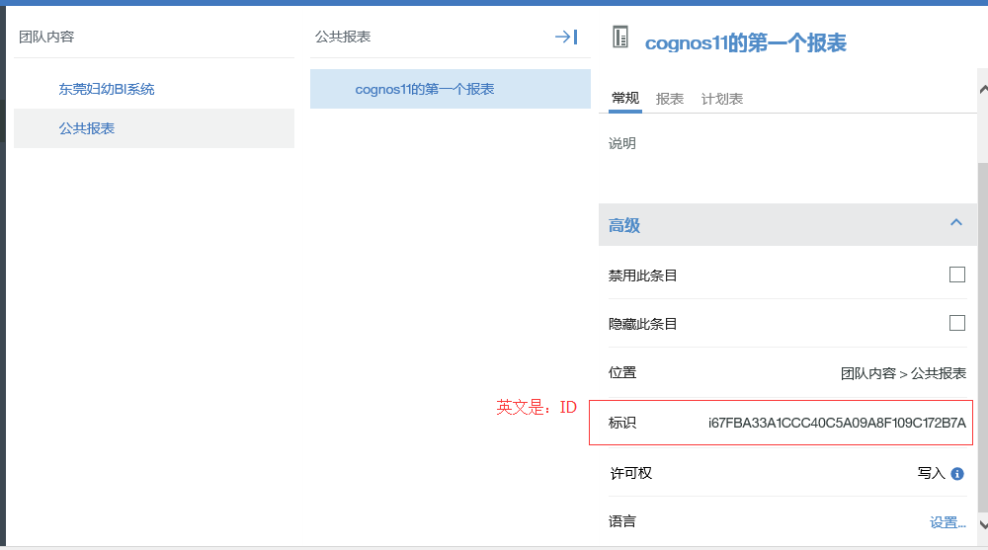The height and width of the screenshot is (550, 988).
Task: Open the cognos11的第一个报表 list entry
Action: 450,89
